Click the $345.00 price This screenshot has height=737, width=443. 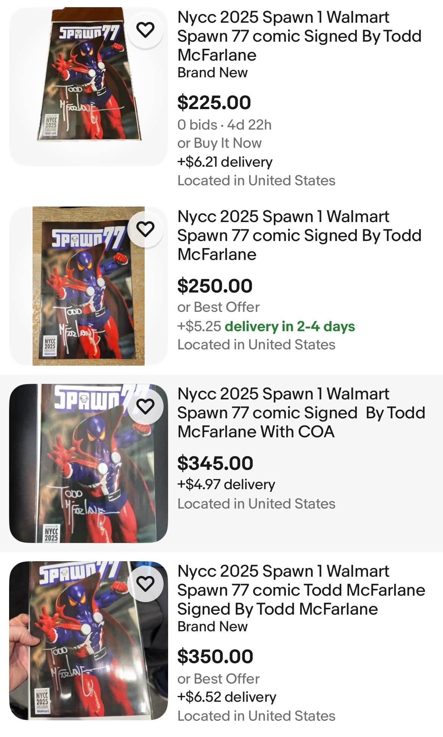pyautogui.click(x=215, y=463)
